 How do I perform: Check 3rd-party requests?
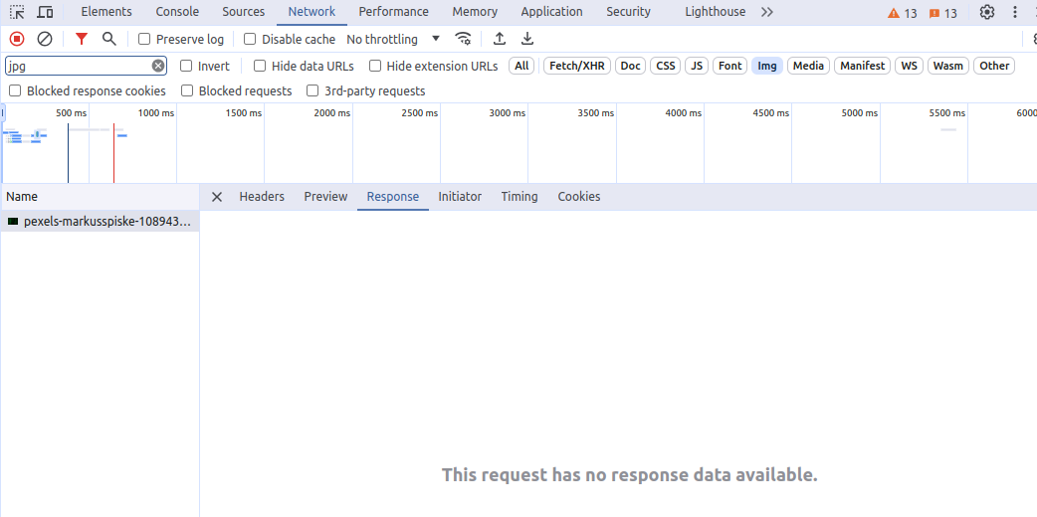[312, 90]
